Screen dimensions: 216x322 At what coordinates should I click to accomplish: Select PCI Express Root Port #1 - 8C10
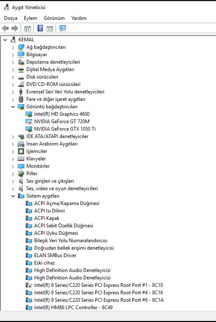(99, 285)
